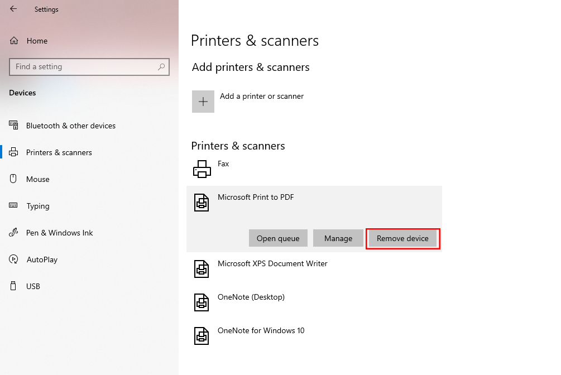Focus the Find a setting field
Viewport: 561px width, 375px height.
pyautogui.click(x=84, y=67)
